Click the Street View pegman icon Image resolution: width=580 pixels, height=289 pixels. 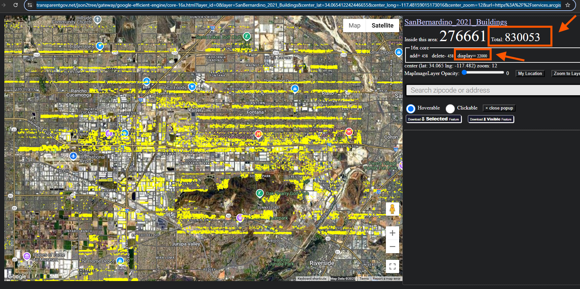pos(392,209)
